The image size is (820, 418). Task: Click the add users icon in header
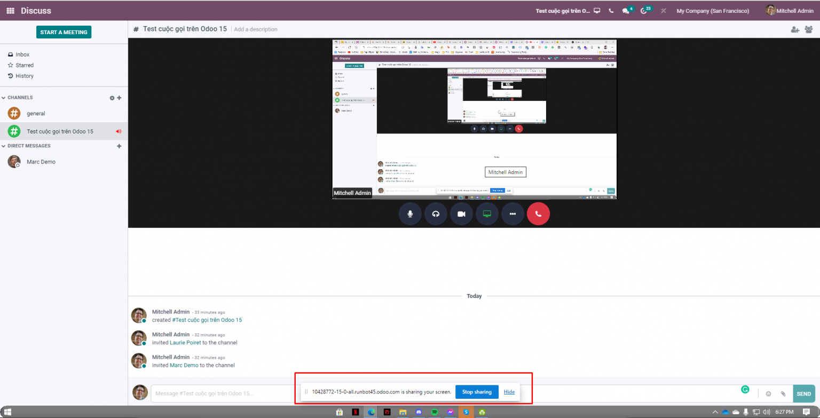[x=795, y=29]
